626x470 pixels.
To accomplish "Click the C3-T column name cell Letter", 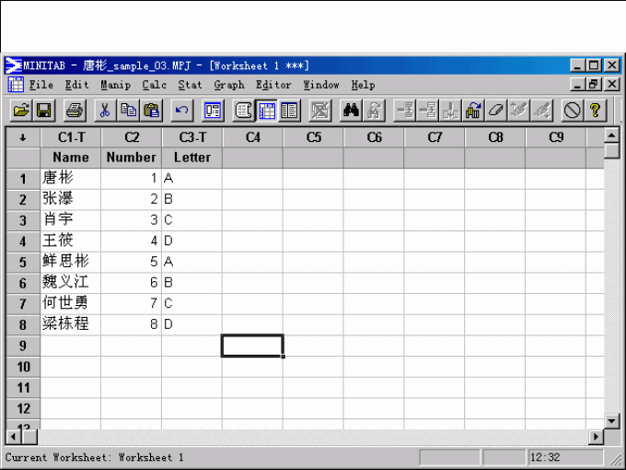I will [x=191, y=158].
